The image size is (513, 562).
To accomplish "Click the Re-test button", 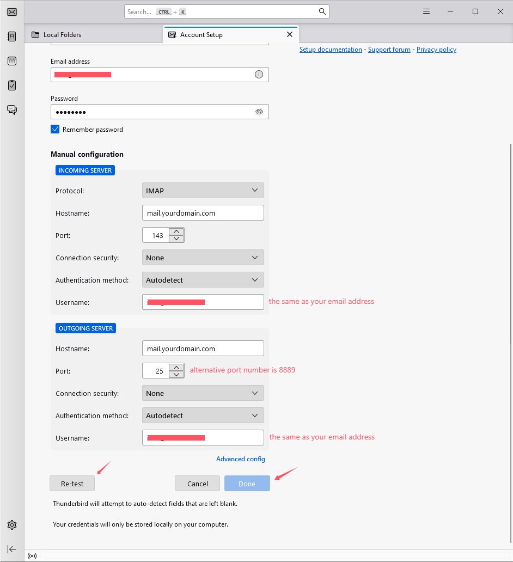I will (x=72, y=483).
